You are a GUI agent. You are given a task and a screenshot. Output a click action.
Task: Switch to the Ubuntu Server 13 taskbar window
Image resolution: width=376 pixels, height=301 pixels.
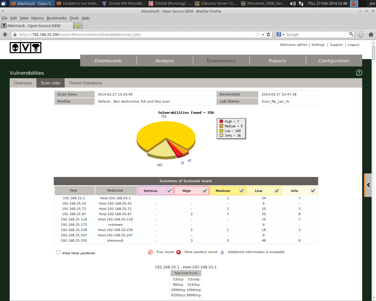[216, 4]
